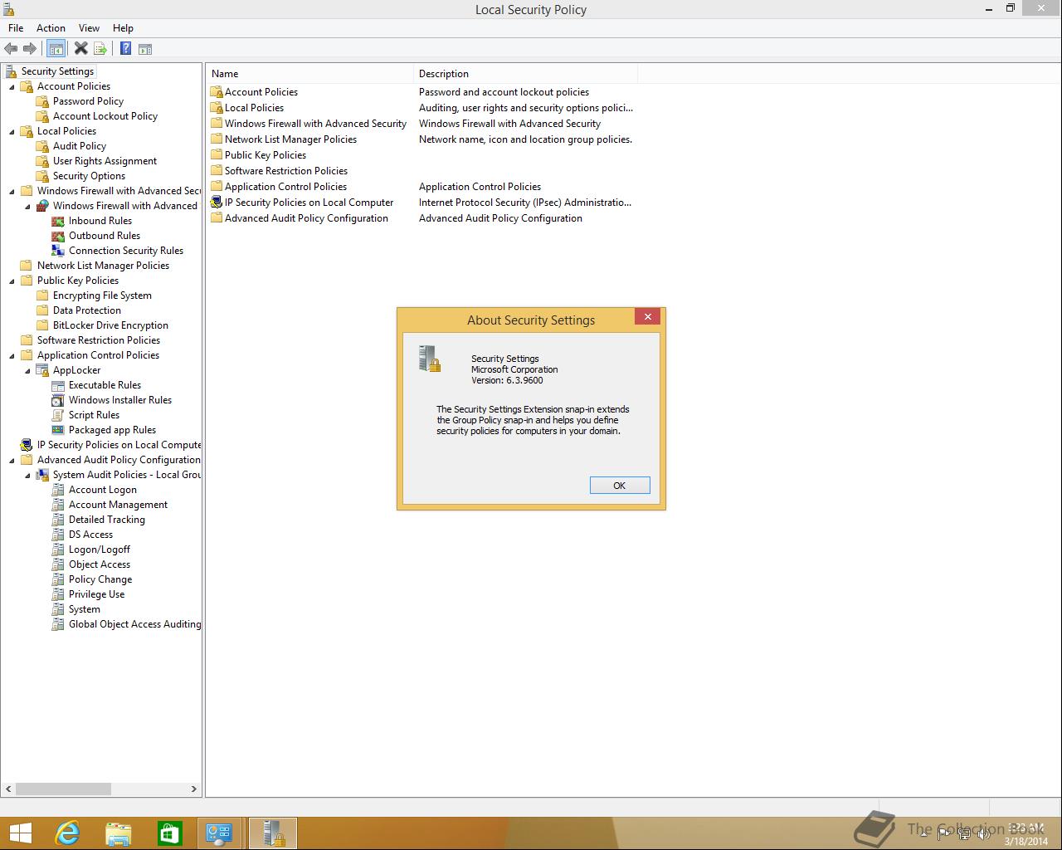Click Local Security Policy taskbar button

click(x=272, y=833)
